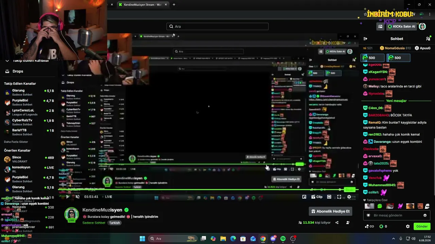
Task: Open the gift box icon beside KICKs
Action: 380,26
